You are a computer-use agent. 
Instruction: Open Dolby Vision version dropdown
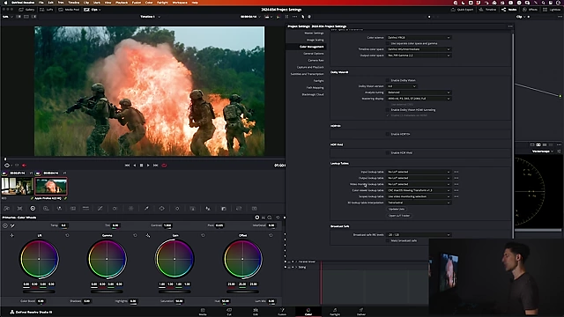pos(402,86)
